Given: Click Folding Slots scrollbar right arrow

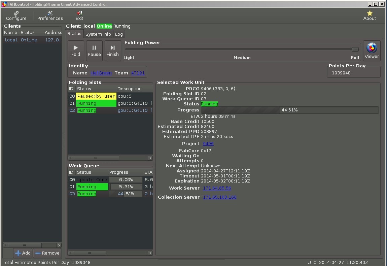Looking at the screenshot, I should (x=150, y=158).
